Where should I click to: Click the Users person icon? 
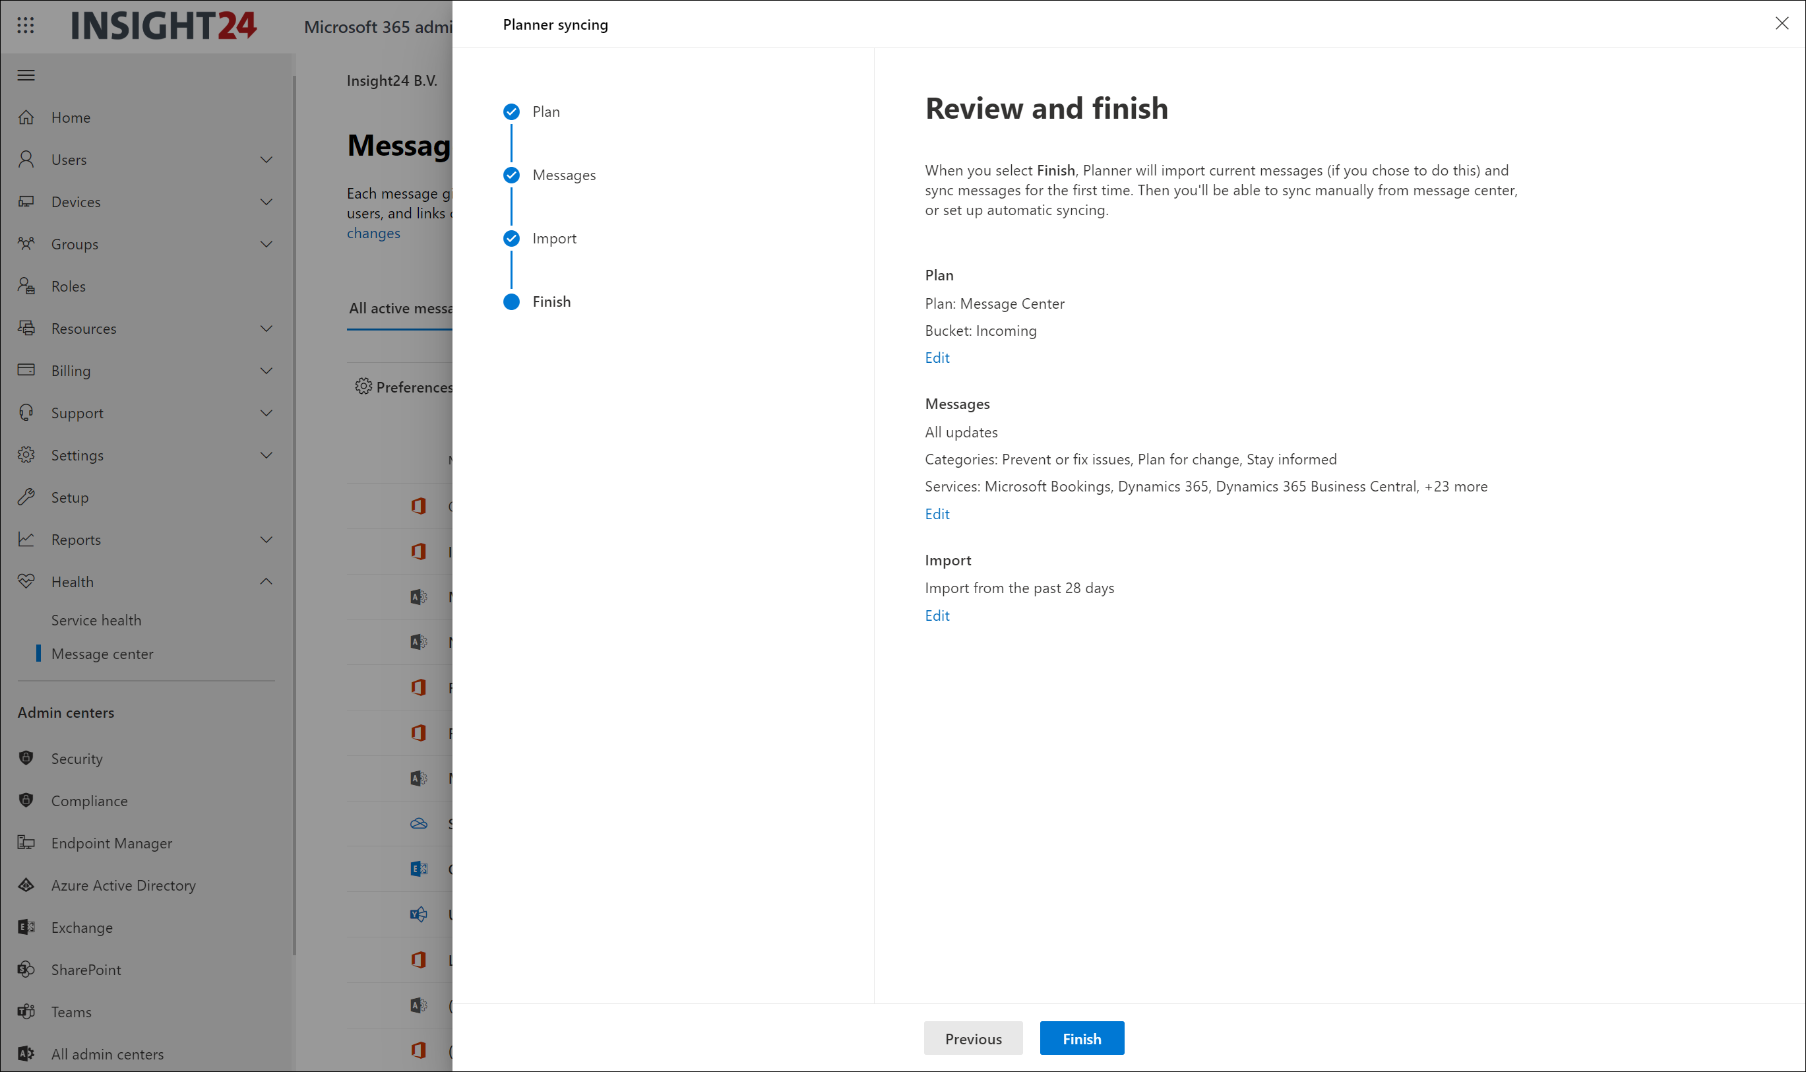(x=26, y=159)
